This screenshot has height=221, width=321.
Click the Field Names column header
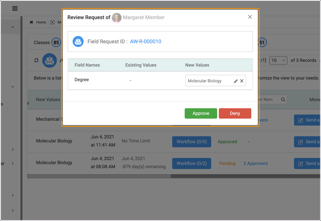(87, 65)
